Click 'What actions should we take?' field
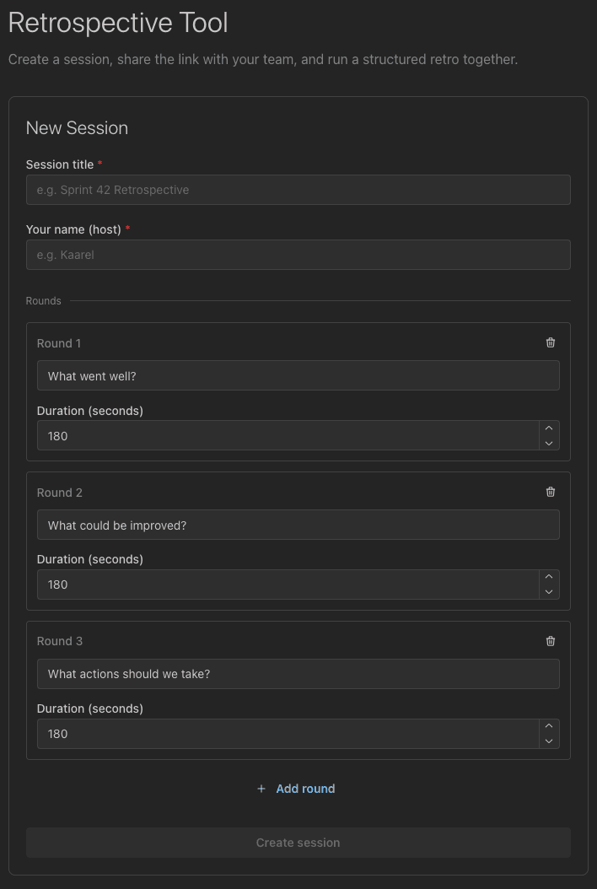 pyautogui.click(x=298, y=674)
